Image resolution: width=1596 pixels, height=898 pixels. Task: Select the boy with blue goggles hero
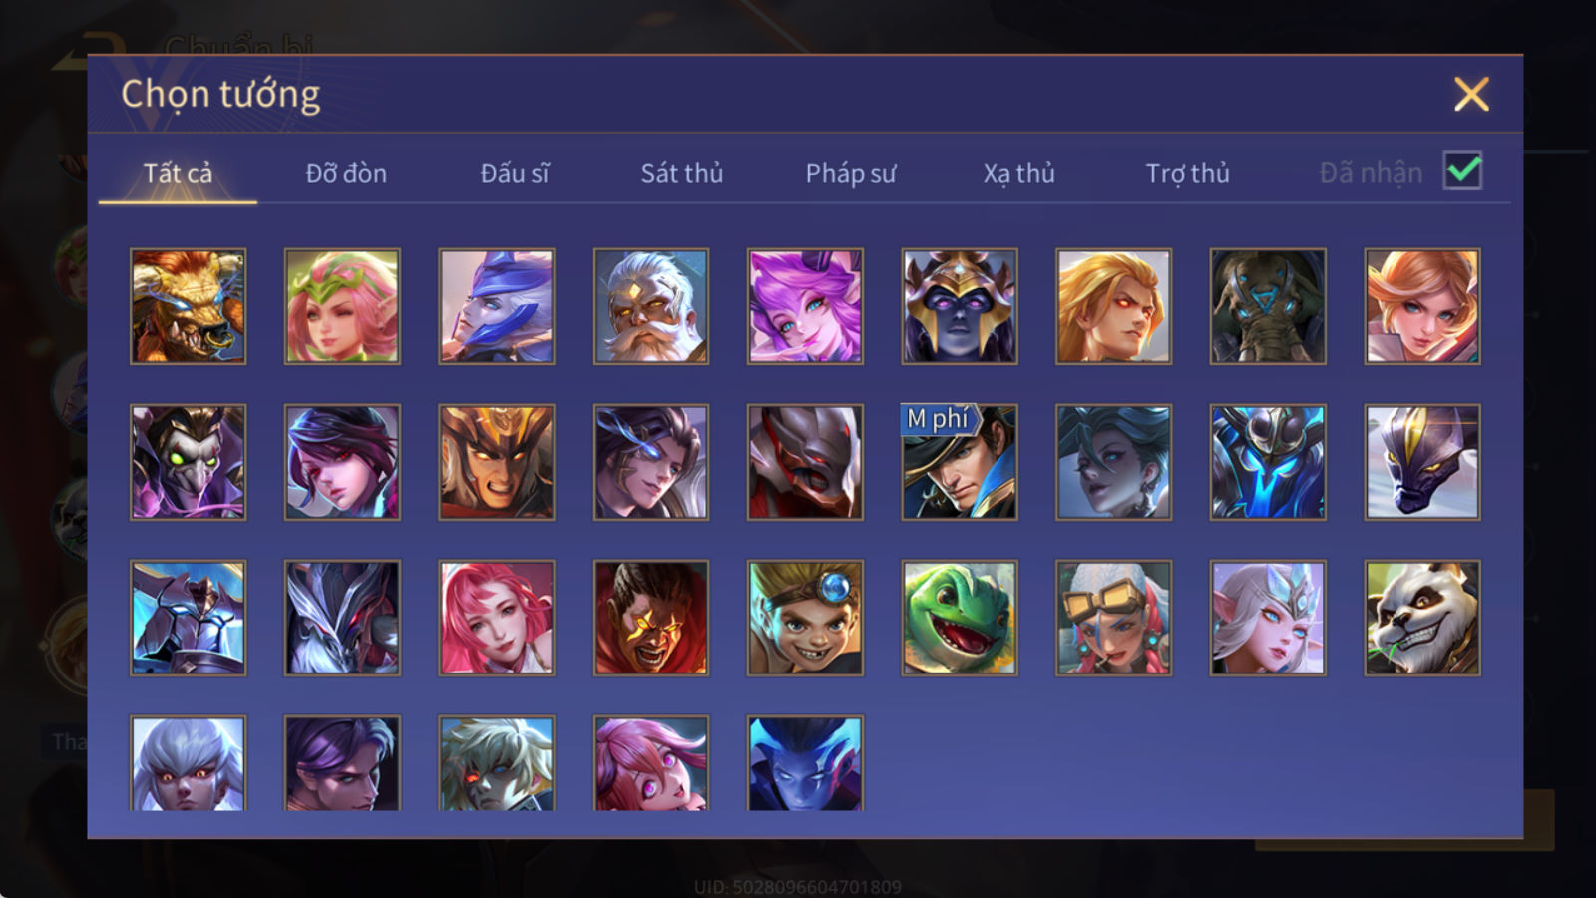coord(805,618)
